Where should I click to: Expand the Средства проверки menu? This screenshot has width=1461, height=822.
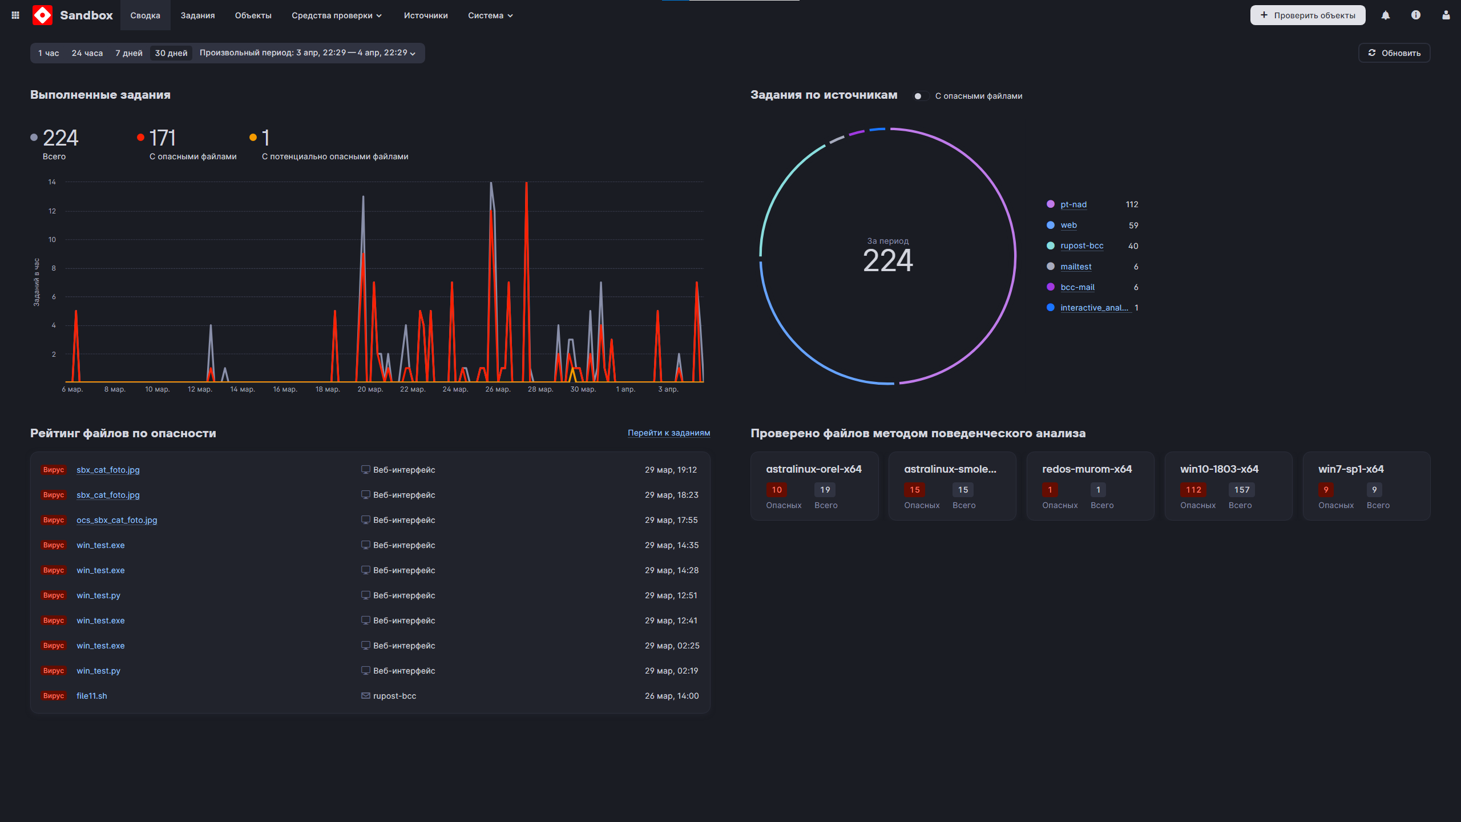click(337, 15)
